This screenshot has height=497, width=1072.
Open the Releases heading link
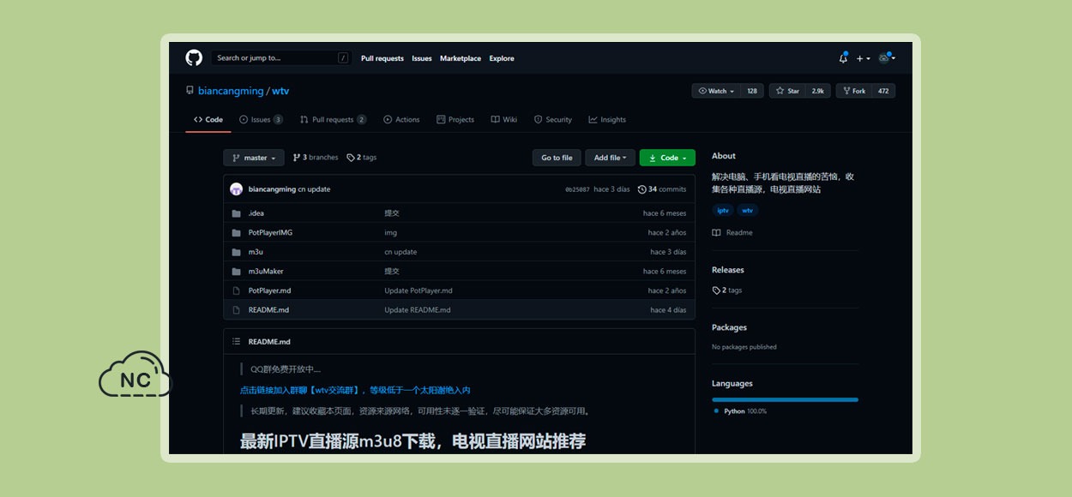pyautogui.click(x=728, y=270)
